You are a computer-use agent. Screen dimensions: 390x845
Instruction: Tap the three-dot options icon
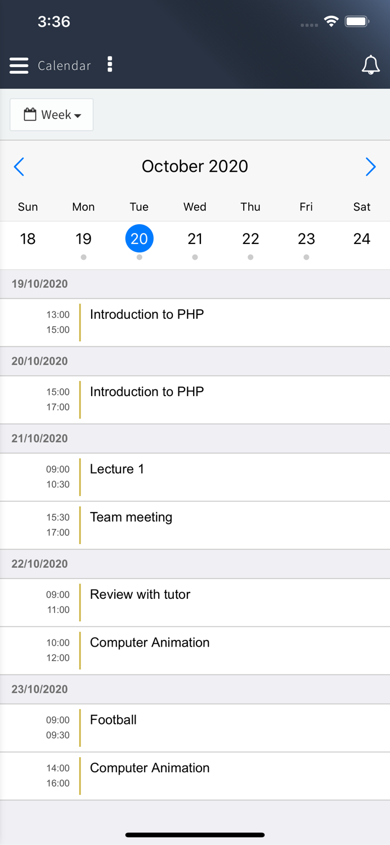coord(110,65)
